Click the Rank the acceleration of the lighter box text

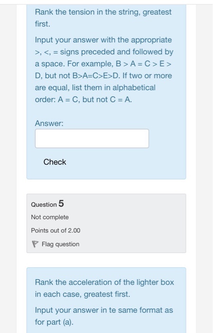104,282
